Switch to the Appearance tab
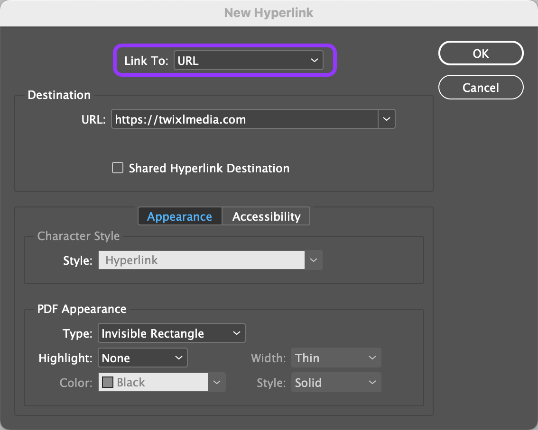 click(x=180, y=216)
